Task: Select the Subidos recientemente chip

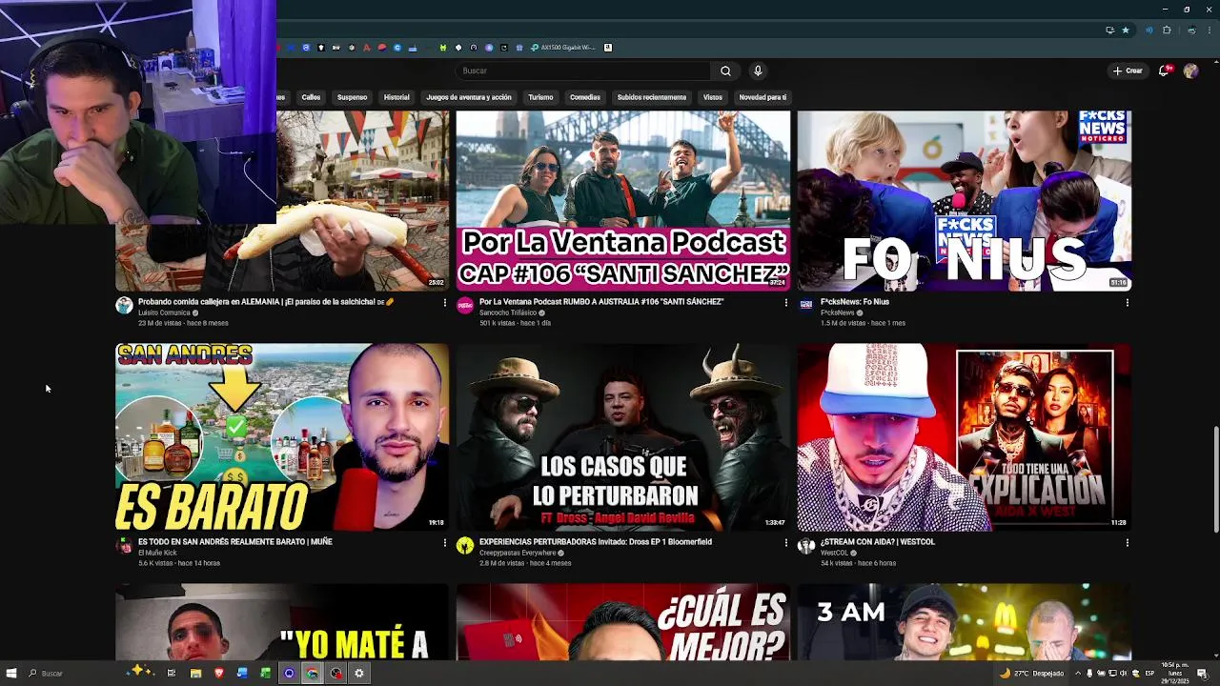Action: point(652,97)
